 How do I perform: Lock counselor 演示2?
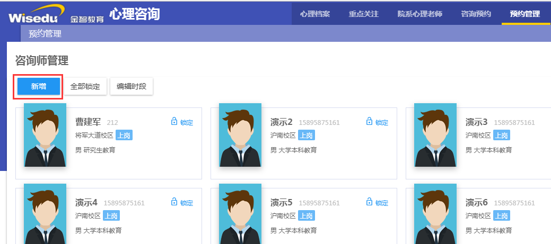click(x=377, y=122)
